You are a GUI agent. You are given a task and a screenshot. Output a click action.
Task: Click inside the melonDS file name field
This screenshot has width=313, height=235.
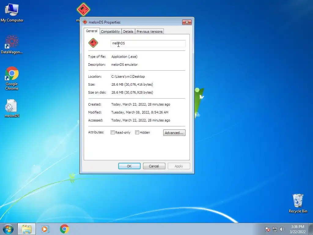(x=148, y=43)
